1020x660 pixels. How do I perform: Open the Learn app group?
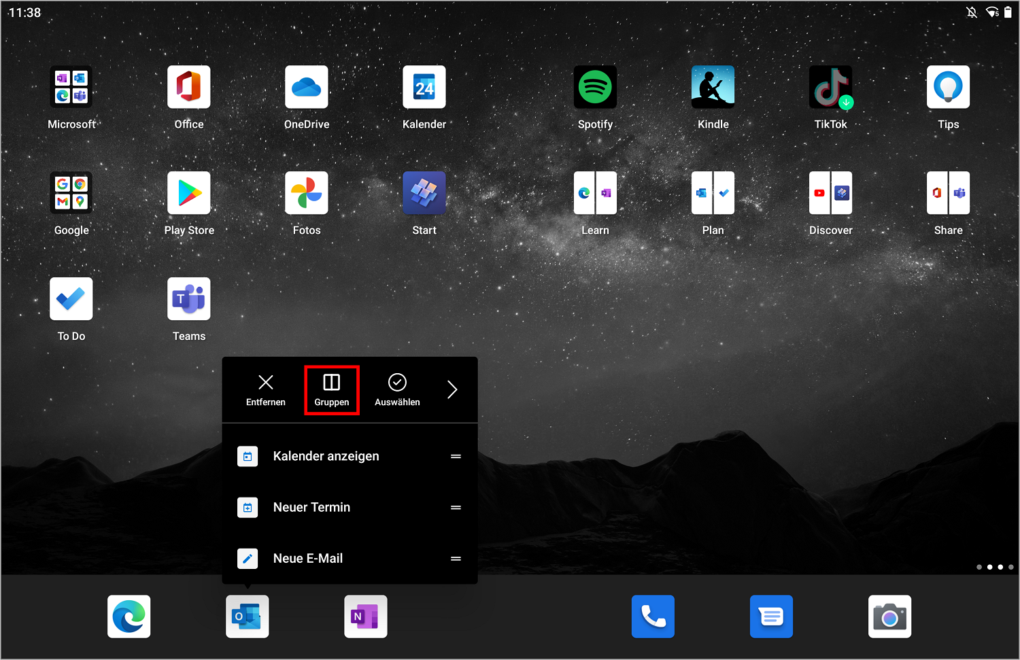coord(595,193)
